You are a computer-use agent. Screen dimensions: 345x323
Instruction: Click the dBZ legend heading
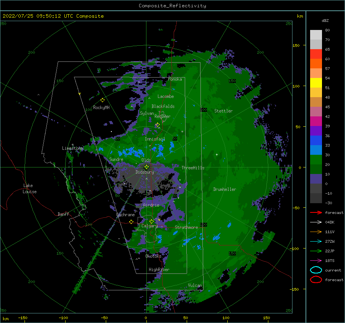tap(325, 20)
